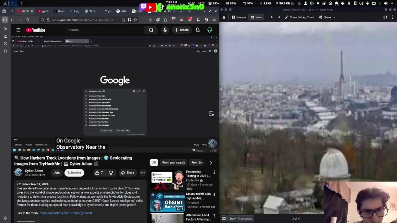This screenshot has height=223, width=397.
Task: Open Gwenview kebab menu
Action: click(x=393, y=17)
